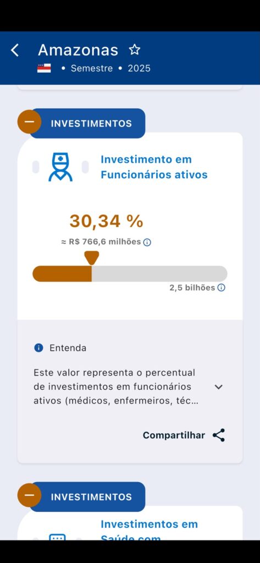Go back using the left arrow
Viewport: 260px width, 563px height.
click(15, 50)
